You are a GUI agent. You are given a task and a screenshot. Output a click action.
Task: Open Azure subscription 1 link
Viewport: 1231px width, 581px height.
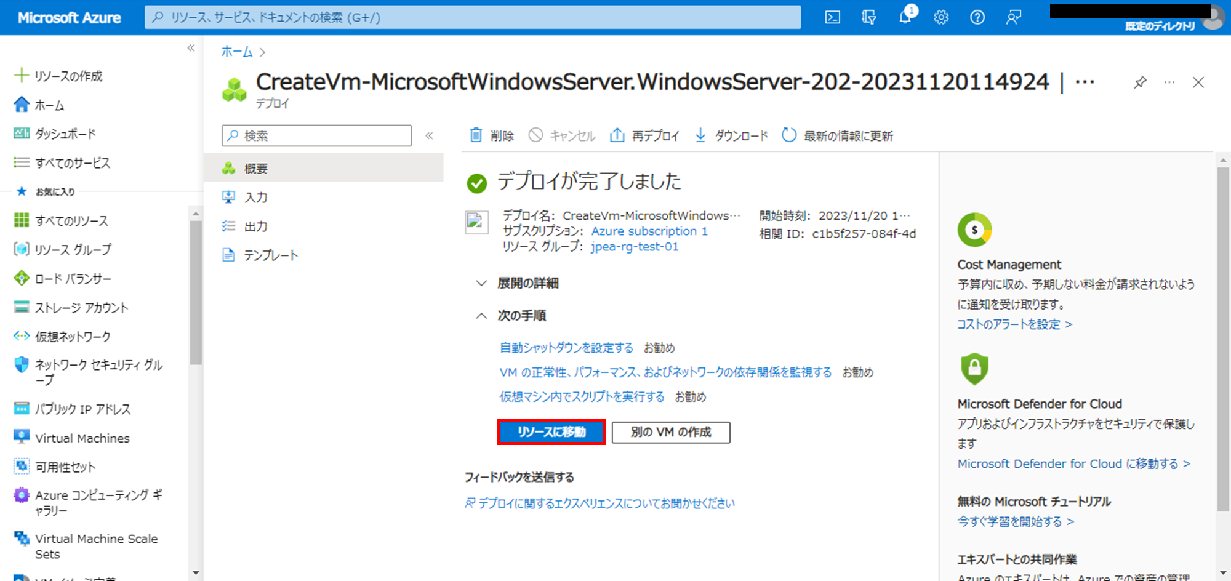649,231
